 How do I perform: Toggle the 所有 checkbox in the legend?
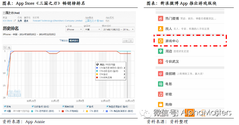tap(5, 107)
